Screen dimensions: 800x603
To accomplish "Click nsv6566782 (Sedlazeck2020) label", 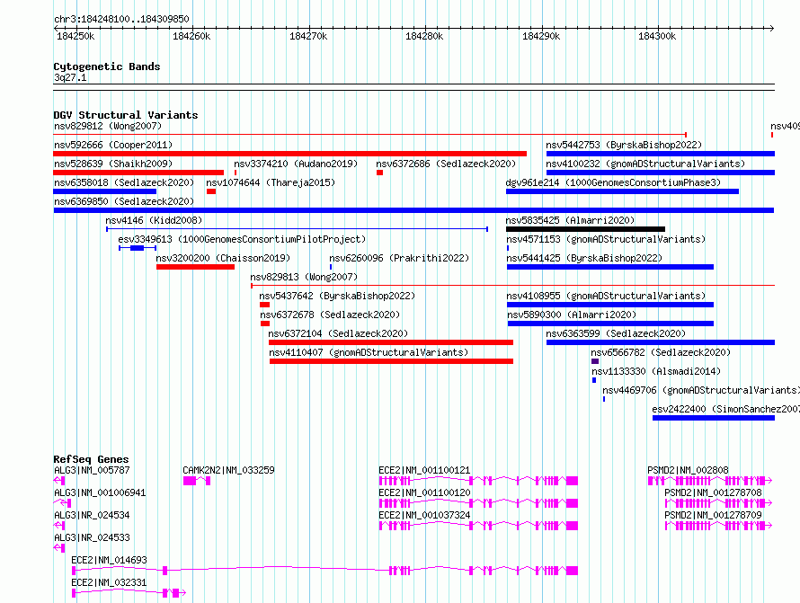I will click(661, 352).
